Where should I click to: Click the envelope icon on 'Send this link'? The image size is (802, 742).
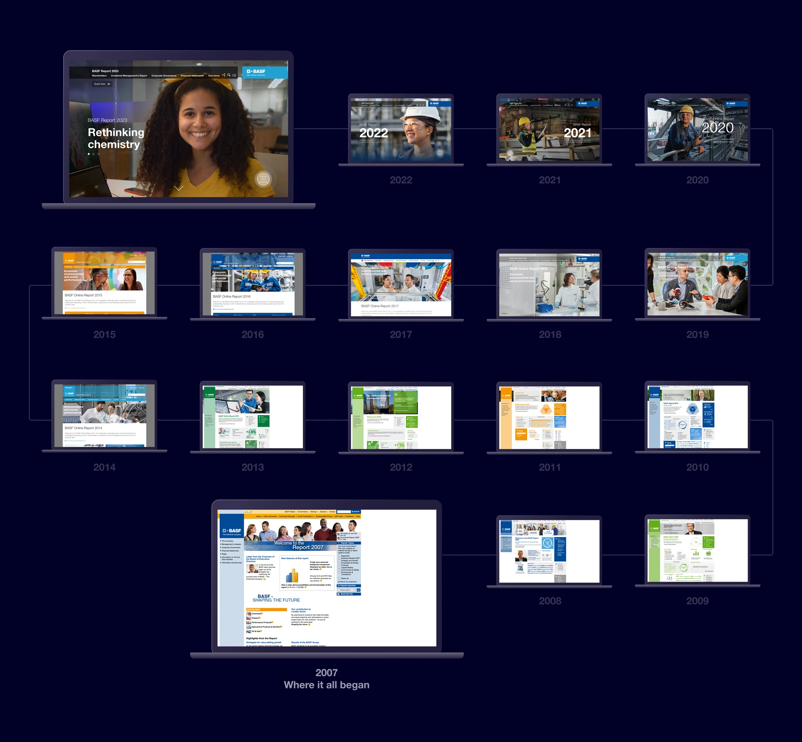pos(338,594)
